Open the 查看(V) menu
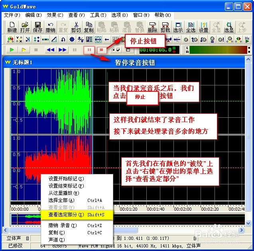Image resolution: width=254 pixels, height=251 pixels. coord(77,15)
